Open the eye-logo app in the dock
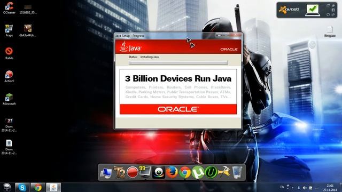 point(158,172)
